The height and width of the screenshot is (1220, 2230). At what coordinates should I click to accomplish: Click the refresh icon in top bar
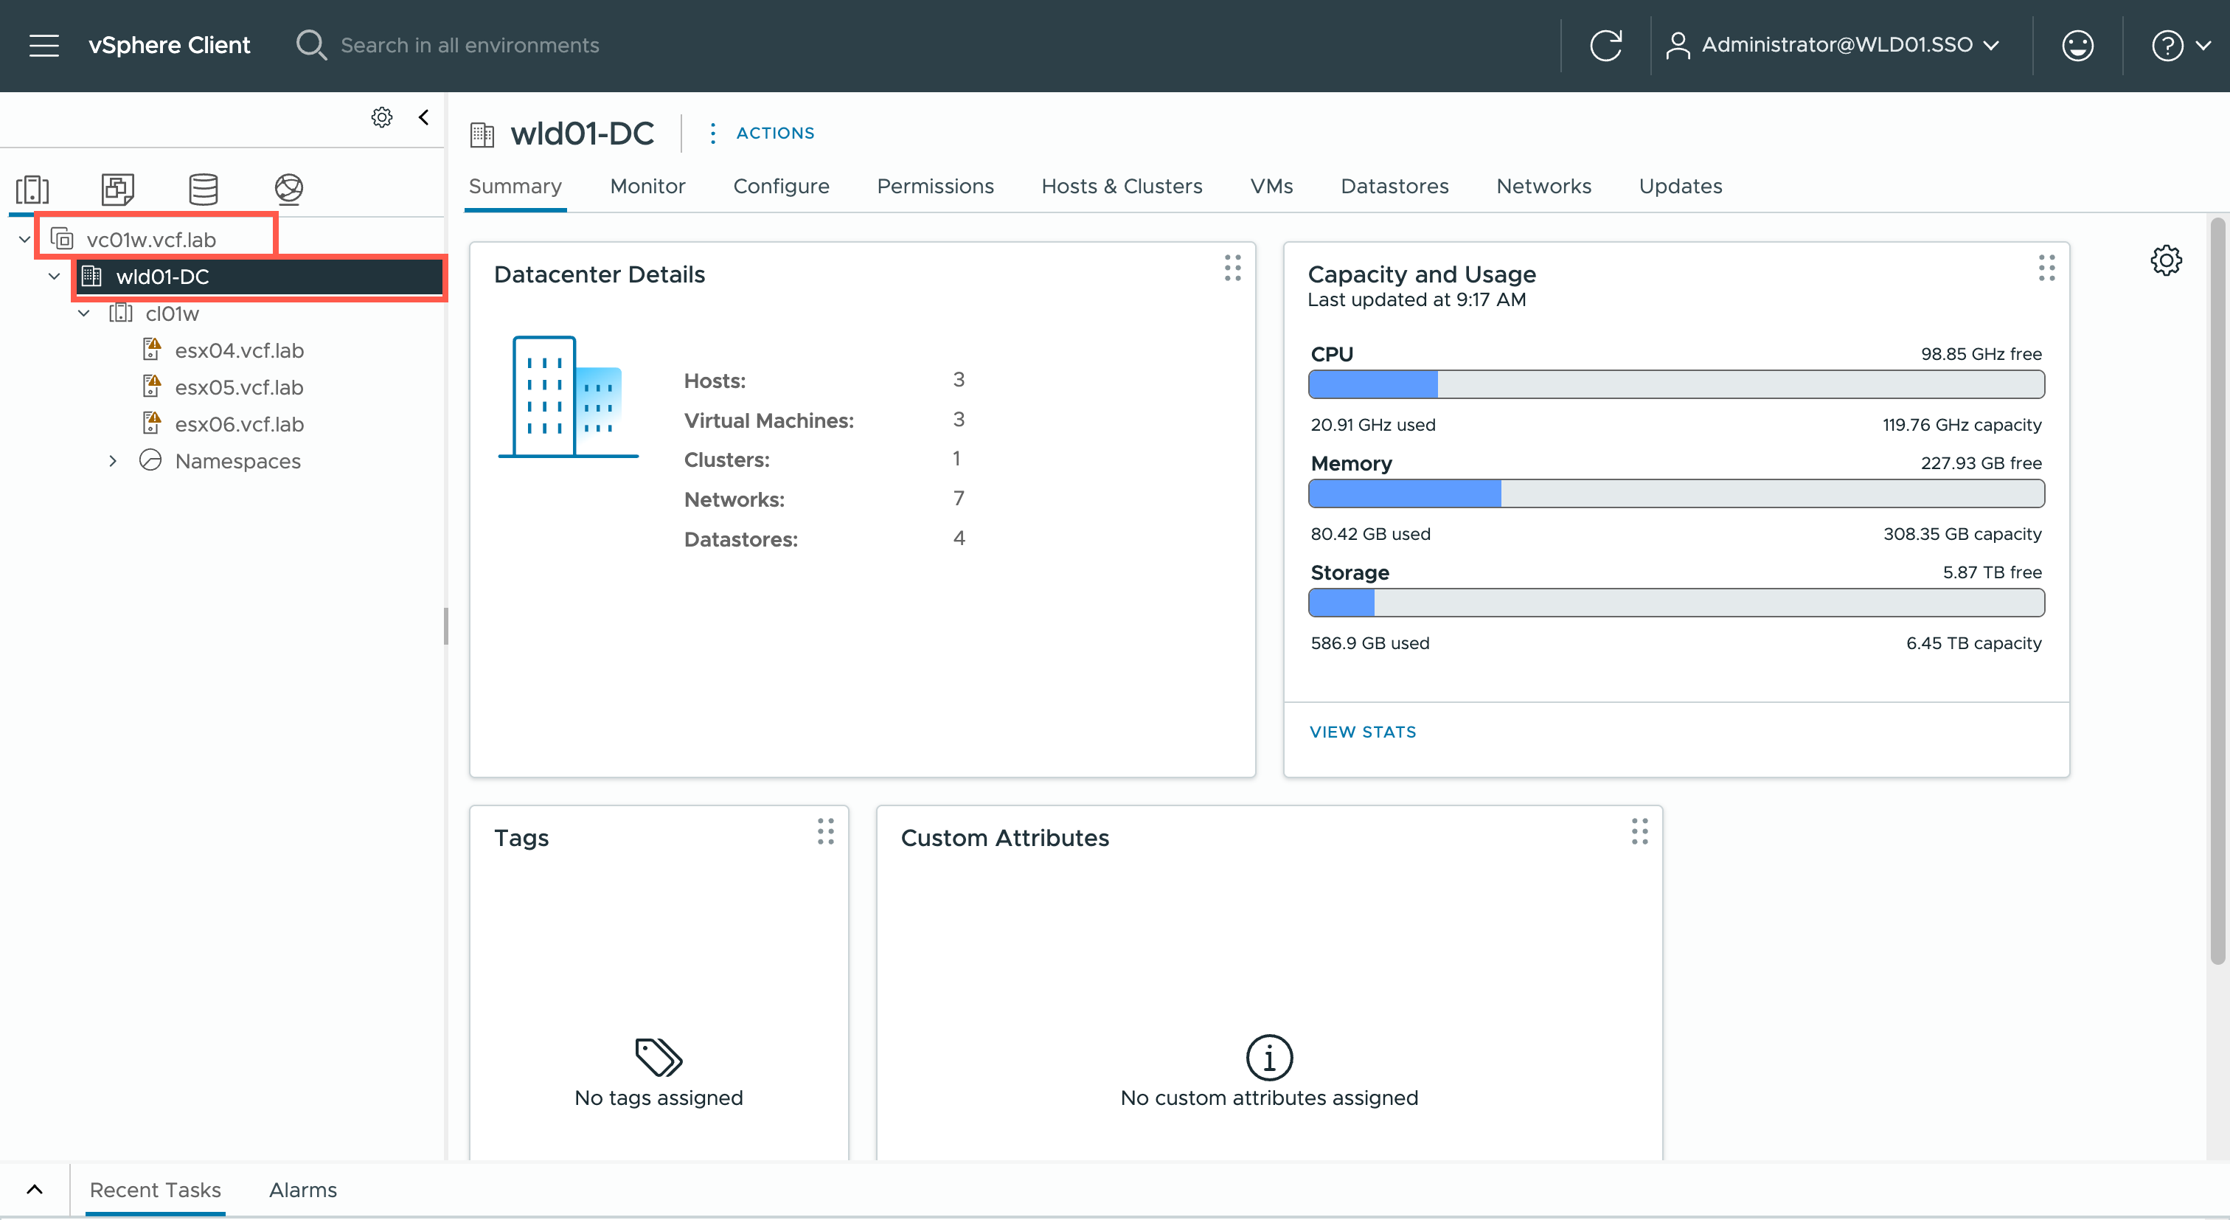point(1606,45)
